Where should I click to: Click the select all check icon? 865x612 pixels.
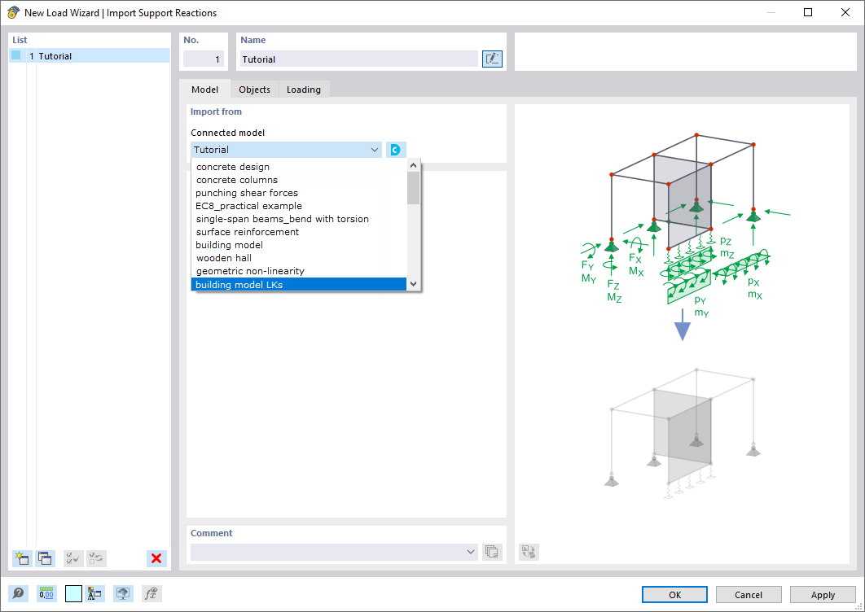point(73,558)
